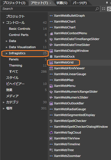Screen dimensions: 111x160
Task: Click the XamWebGrid icon
Action: point(51,62)
